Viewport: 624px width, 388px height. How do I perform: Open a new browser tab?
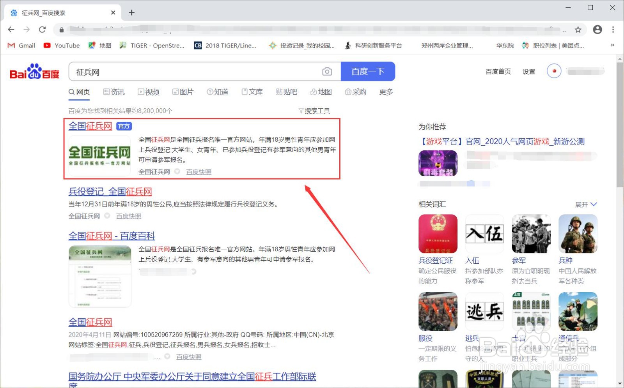tap(132, 13)
